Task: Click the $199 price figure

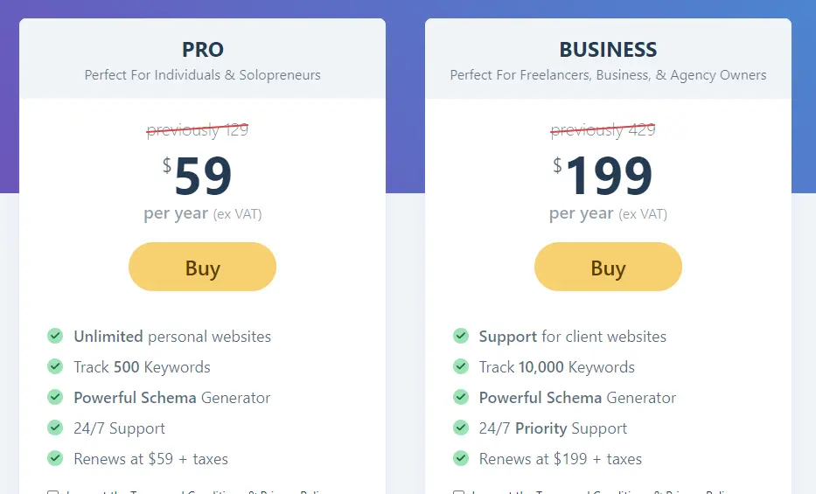Action: coord(603,177)
